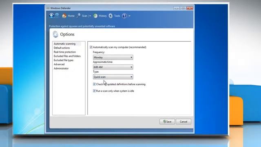Toggle Check for updated definitions checkbox
The width and height of the screenshot is (261, 147).
coord(94,84)
